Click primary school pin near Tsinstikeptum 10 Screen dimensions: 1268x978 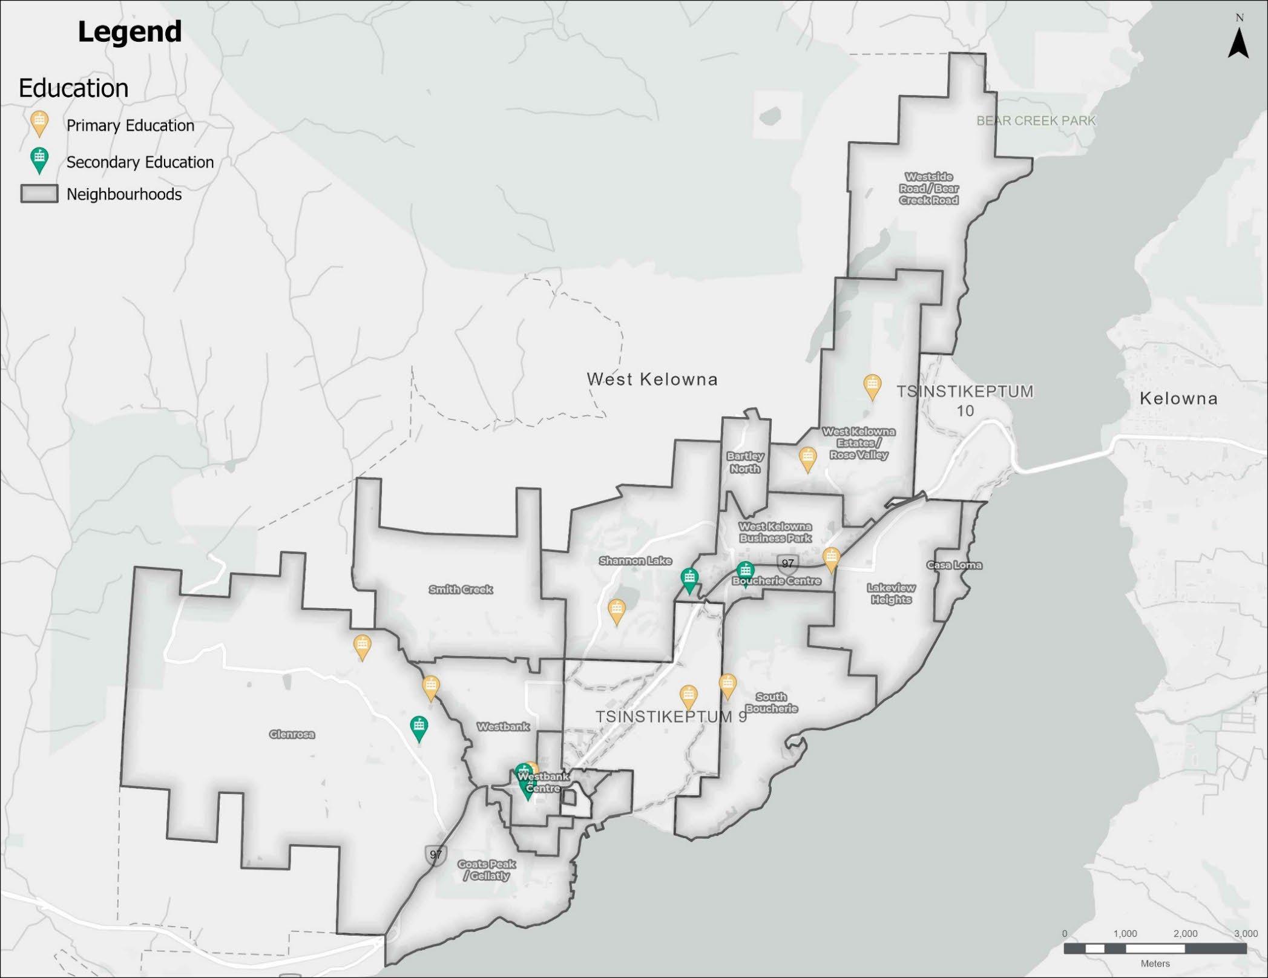click(x=872, y=386)
